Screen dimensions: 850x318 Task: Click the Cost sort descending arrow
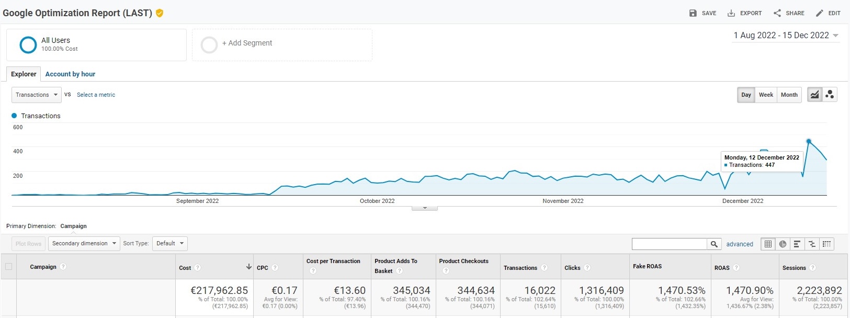coord(249,267)
